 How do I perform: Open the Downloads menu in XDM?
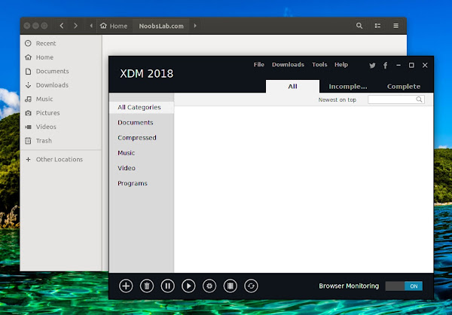tap(288, 65)
